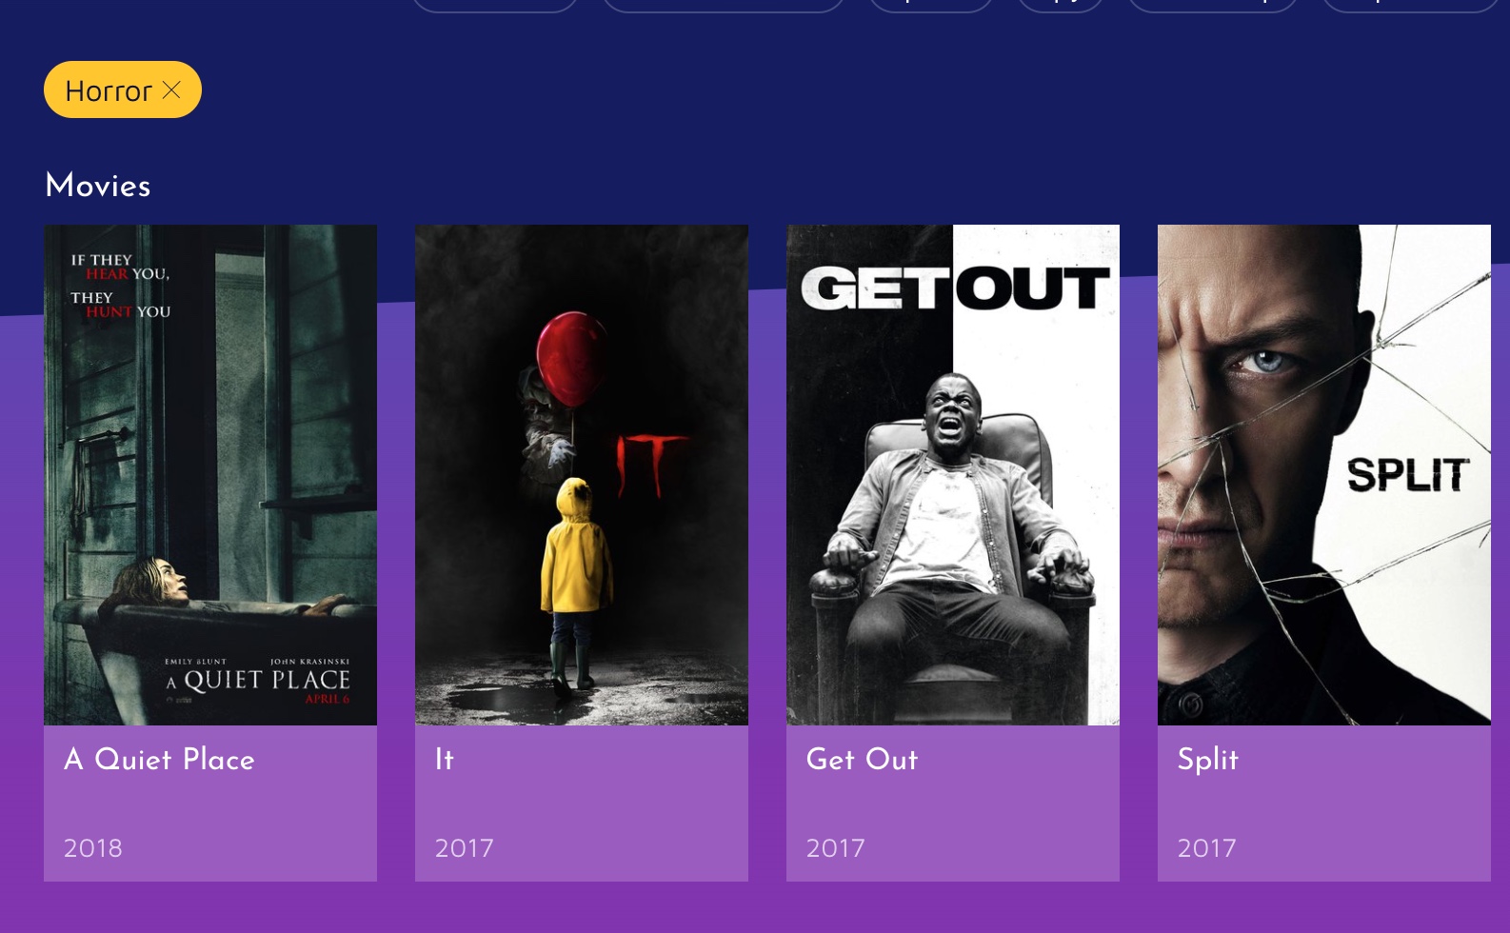Select the 'Split' title link

pyautogui.click(x=1208, y=760)
